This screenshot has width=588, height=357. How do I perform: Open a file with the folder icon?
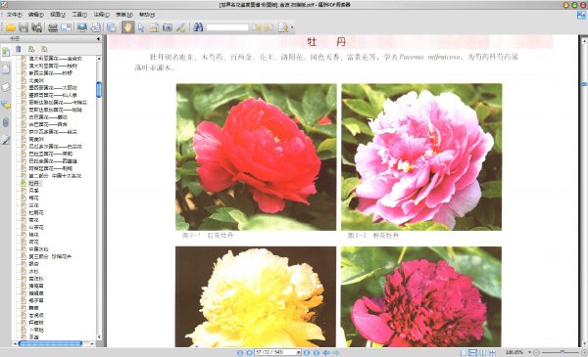tap(10, 27)
